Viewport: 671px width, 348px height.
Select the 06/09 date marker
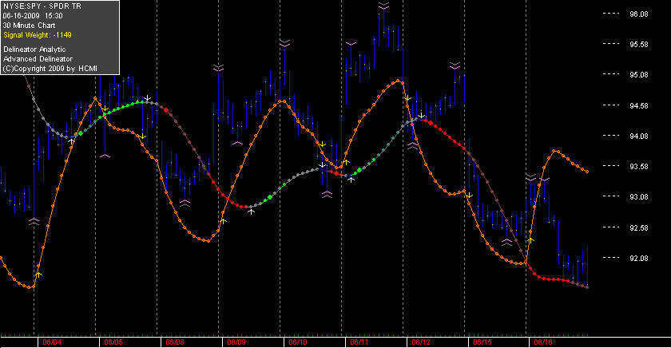[x=236, y=342]
